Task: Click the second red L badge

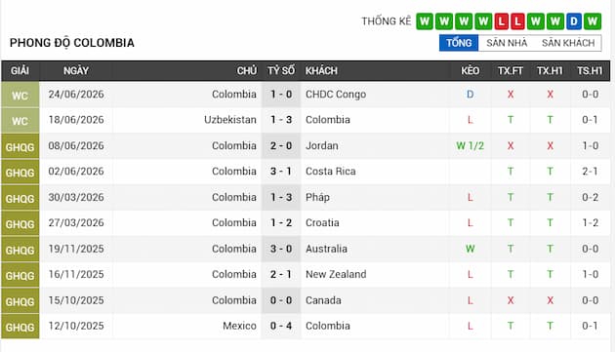Action: [517, 21]
